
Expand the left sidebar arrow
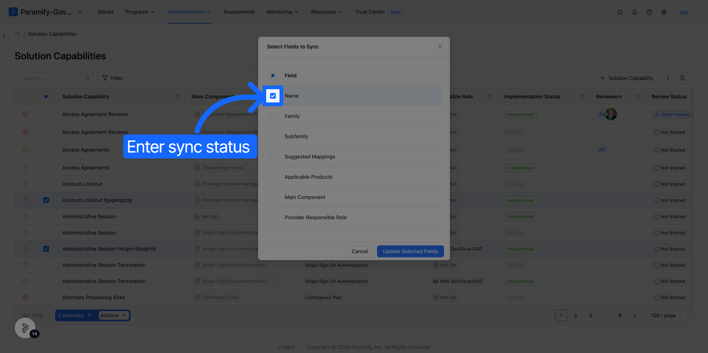4,36
